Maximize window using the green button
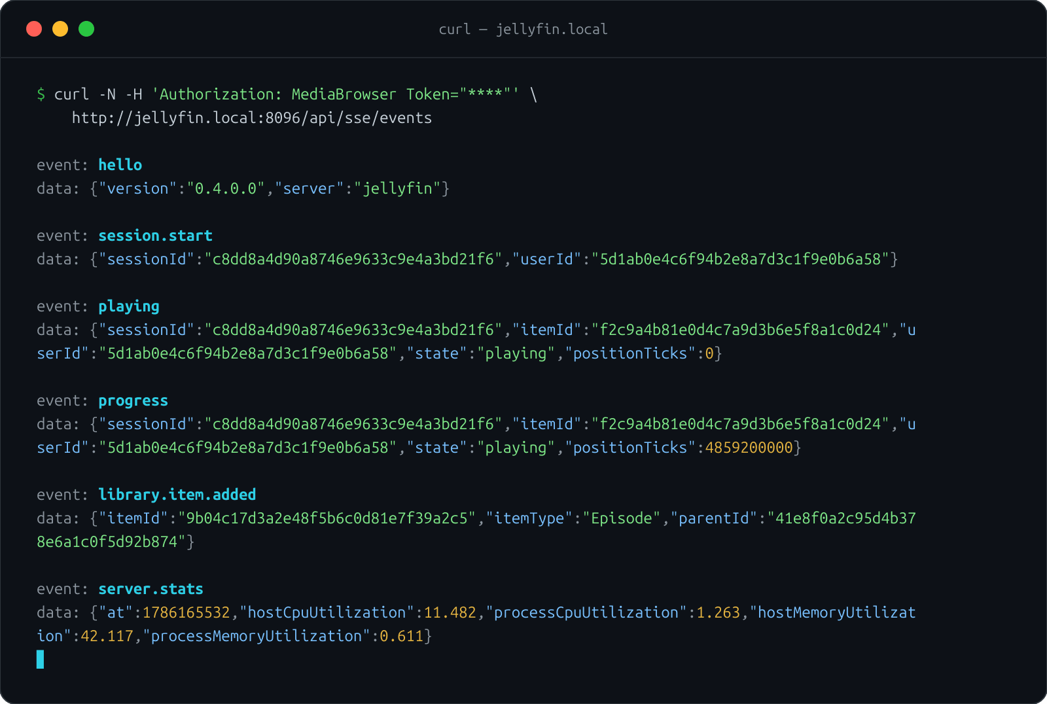The height and width of the screenshot is (704, 1047). [86, 29]
